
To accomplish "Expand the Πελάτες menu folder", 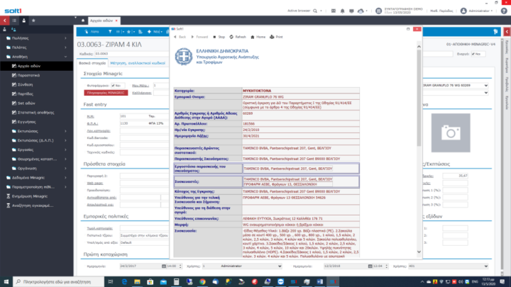I will [x=36, y=47].
